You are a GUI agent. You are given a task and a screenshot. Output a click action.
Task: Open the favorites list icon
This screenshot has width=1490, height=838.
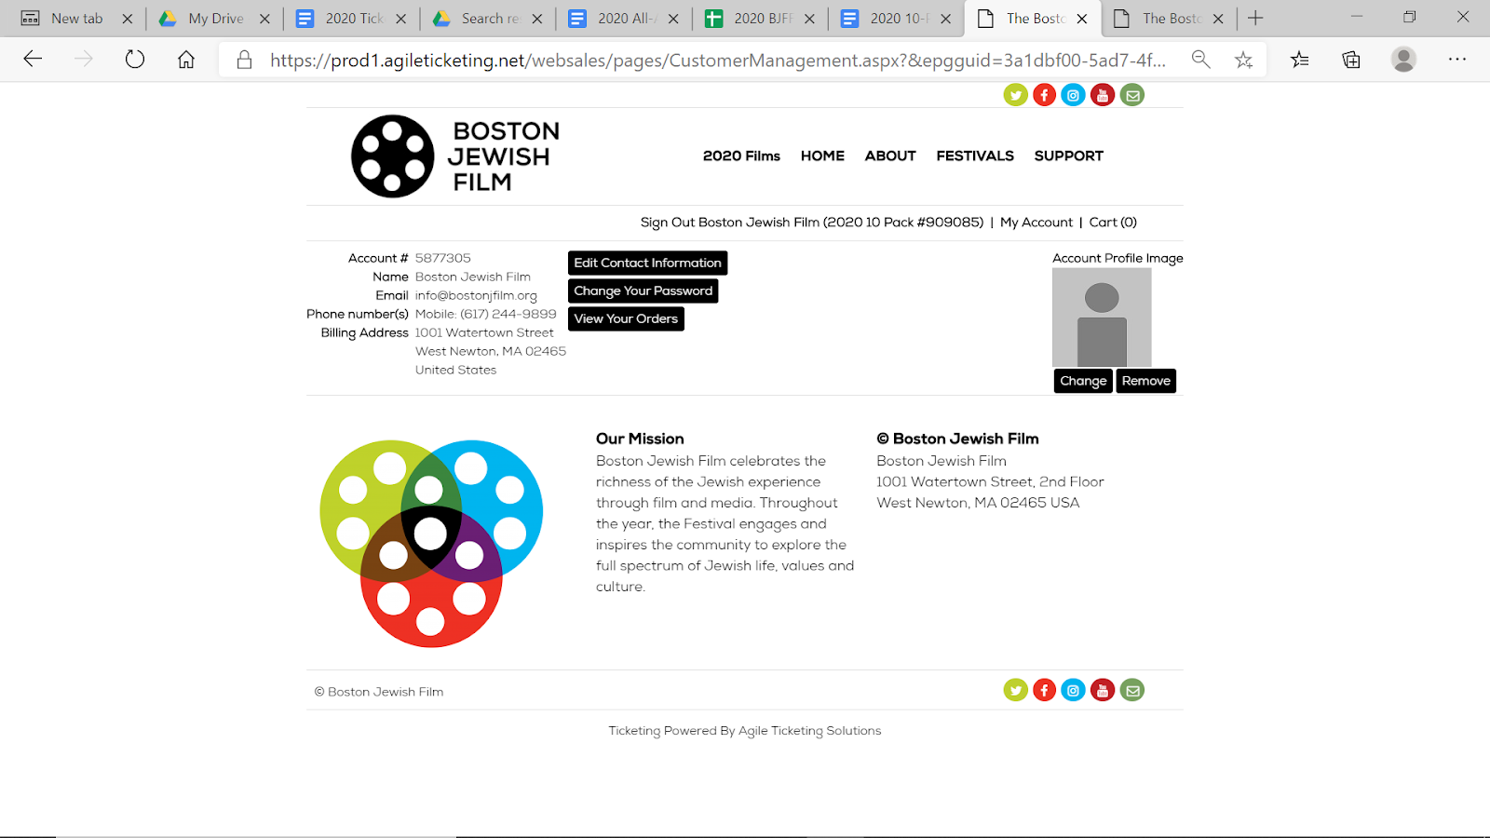pos(1300,60)
